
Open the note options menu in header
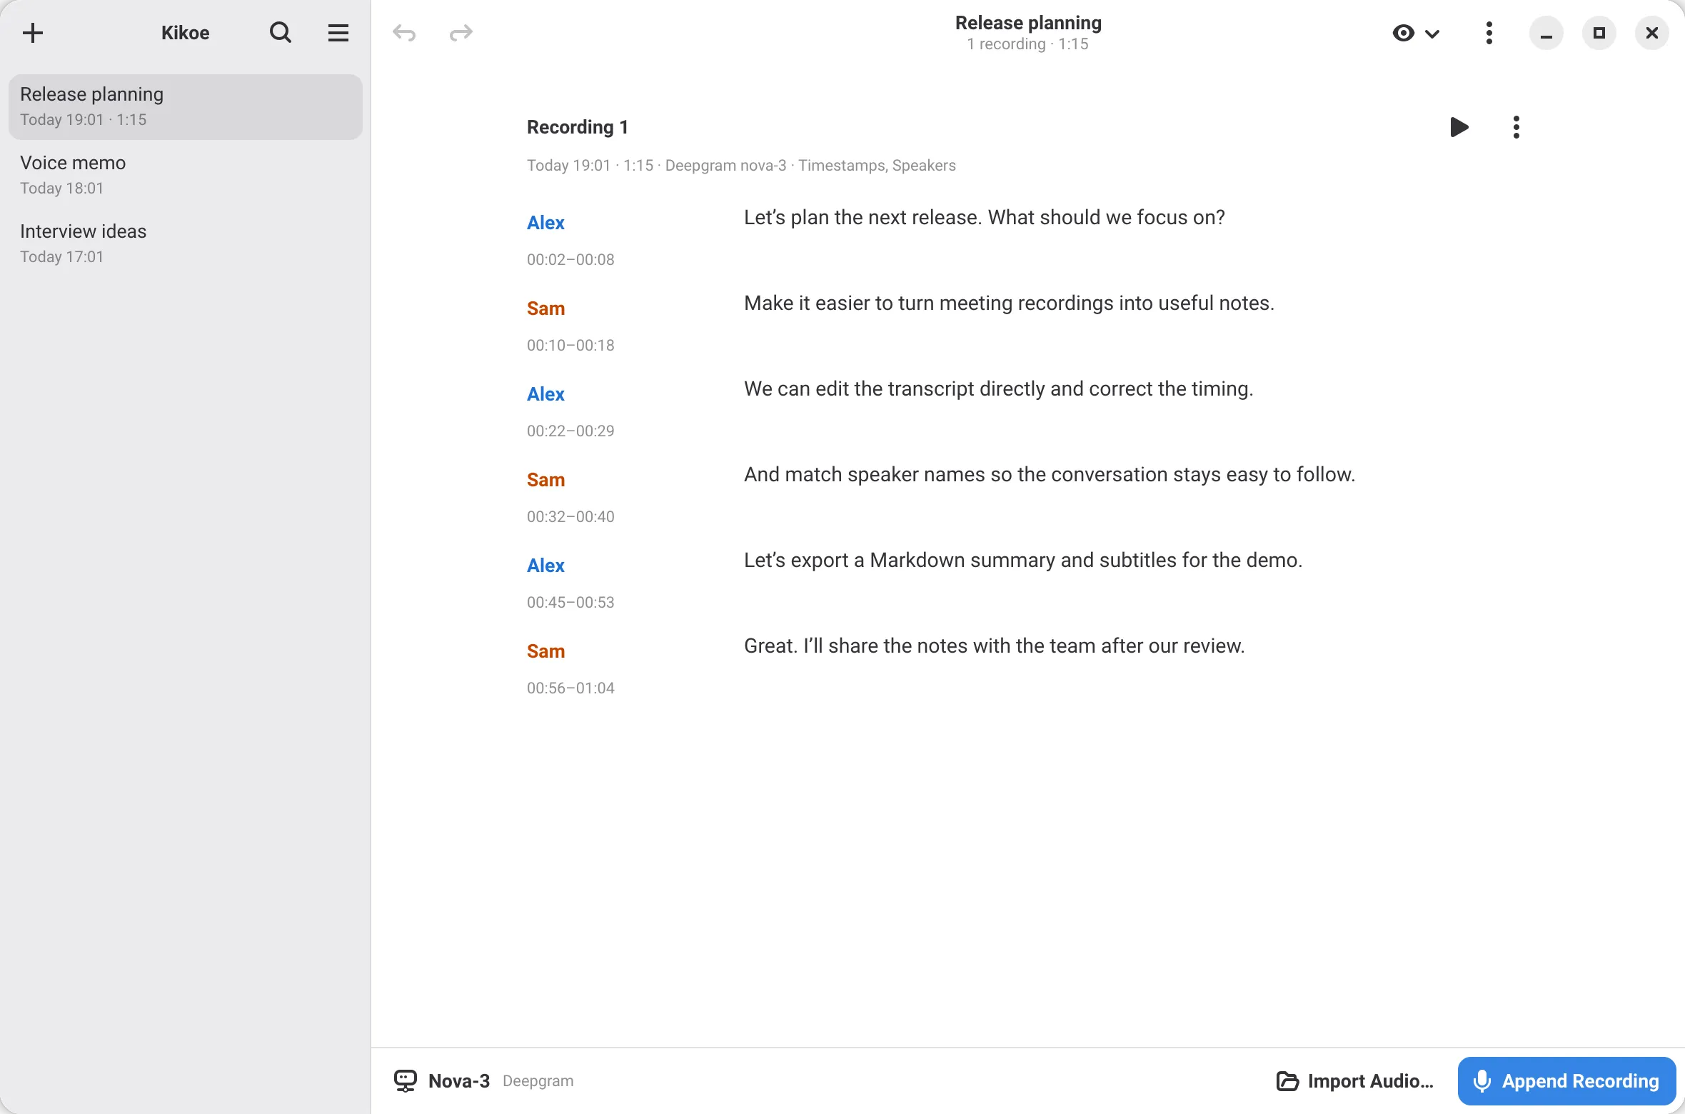(1489, 33)
